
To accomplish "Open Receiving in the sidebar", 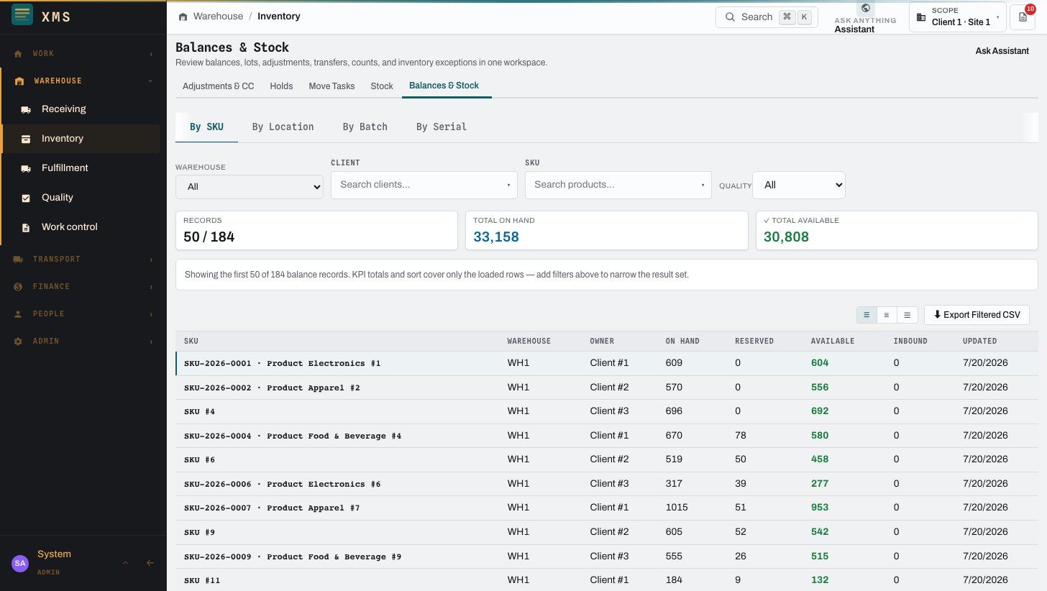I will [81, 109].
